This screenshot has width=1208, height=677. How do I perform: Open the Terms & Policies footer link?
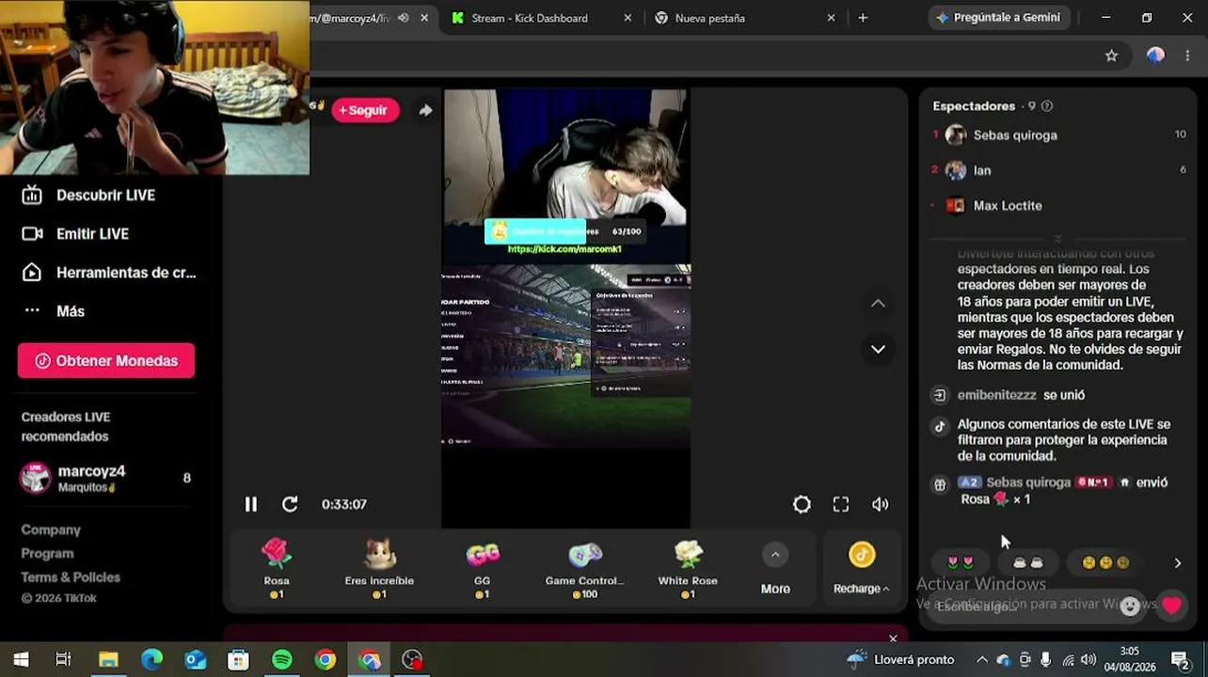tap(71, 577)
